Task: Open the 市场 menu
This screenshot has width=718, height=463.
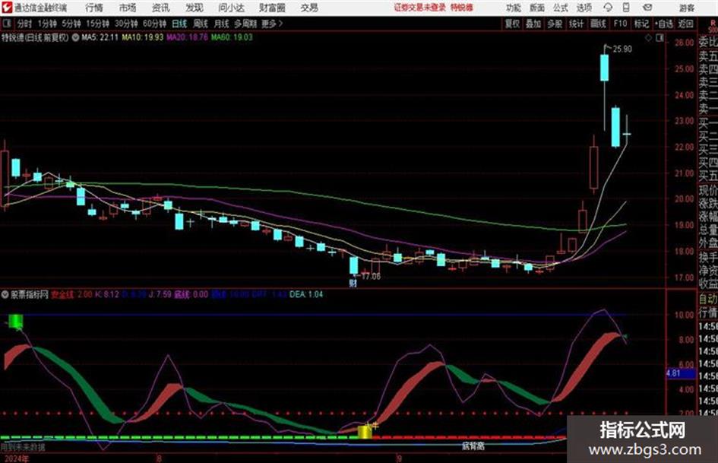Action: [128, 8]
